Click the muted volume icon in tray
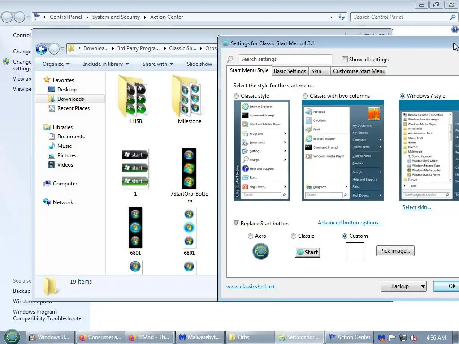The width and height of the screenshot is (459, 344). pos(414,338)
